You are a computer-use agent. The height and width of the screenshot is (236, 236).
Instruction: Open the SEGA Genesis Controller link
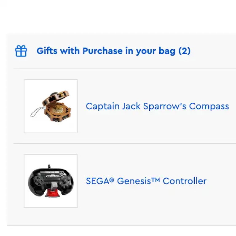[146, 181]
